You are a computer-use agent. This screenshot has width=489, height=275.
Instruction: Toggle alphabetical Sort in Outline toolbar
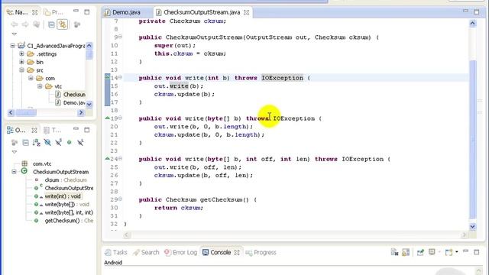click(37, 143)
